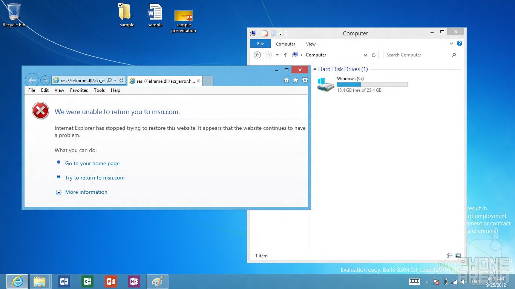Screen dimensions: 515x289
Task: Launch Word from the taskbar
Action: tap(64, 281)
